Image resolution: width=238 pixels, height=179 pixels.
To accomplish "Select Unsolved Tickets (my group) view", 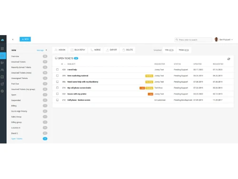I will (x=29, y=89).
